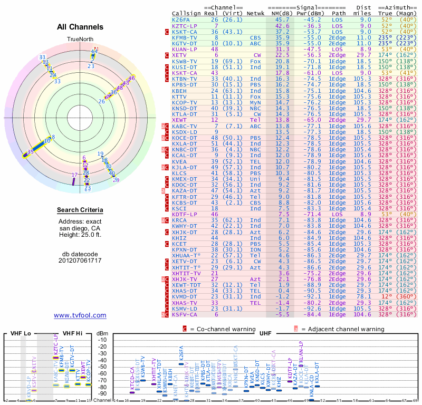Click the warning icon beside KSFV-CA
The width and height of the screenshot is (422, 405).
[x=165, y=315]
